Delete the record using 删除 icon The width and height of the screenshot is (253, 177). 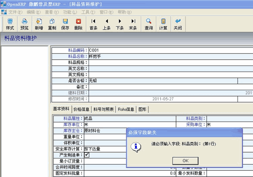(78, 24)
